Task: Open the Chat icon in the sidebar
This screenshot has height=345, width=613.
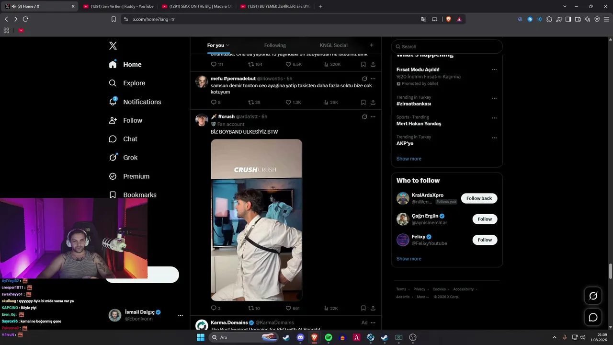Action: click(x=113, y=139)
